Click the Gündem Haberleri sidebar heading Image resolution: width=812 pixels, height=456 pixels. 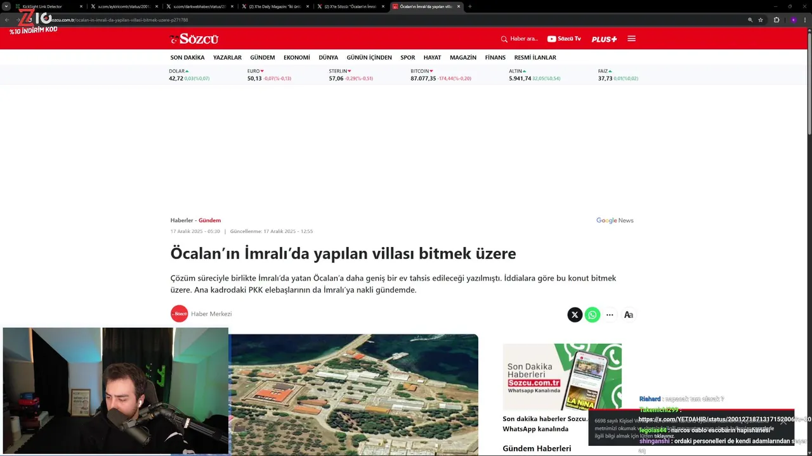537,448
